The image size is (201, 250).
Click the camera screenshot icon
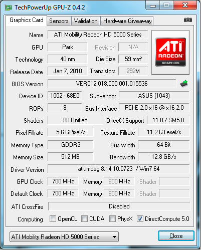point(188,20)
